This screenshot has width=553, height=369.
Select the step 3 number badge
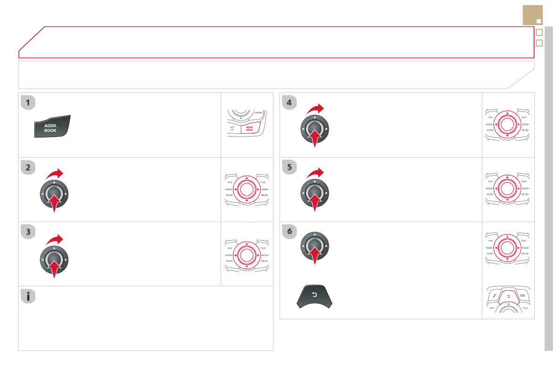coord(28,232)
